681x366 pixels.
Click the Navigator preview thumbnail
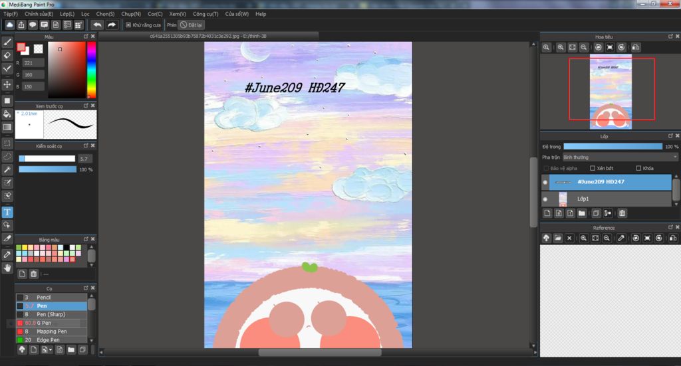611,92
